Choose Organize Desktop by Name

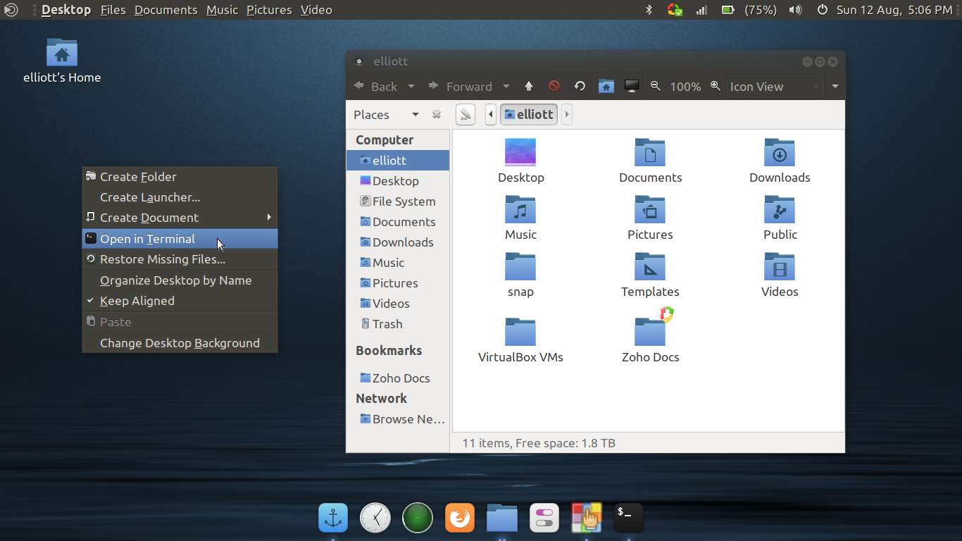tap(180, 280)
